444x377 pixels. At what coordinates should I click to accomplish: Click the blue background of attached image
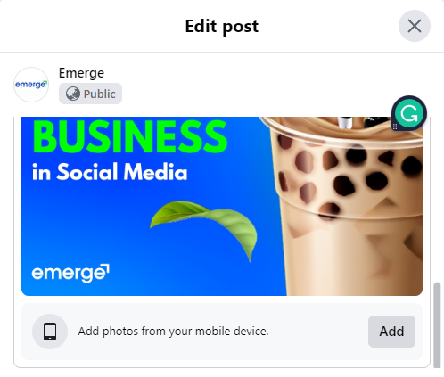pos(89,225)
